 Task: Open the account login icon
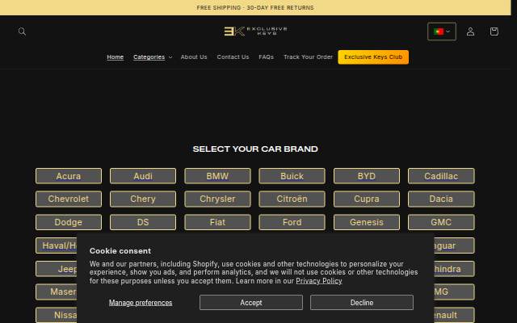(470, 31)
